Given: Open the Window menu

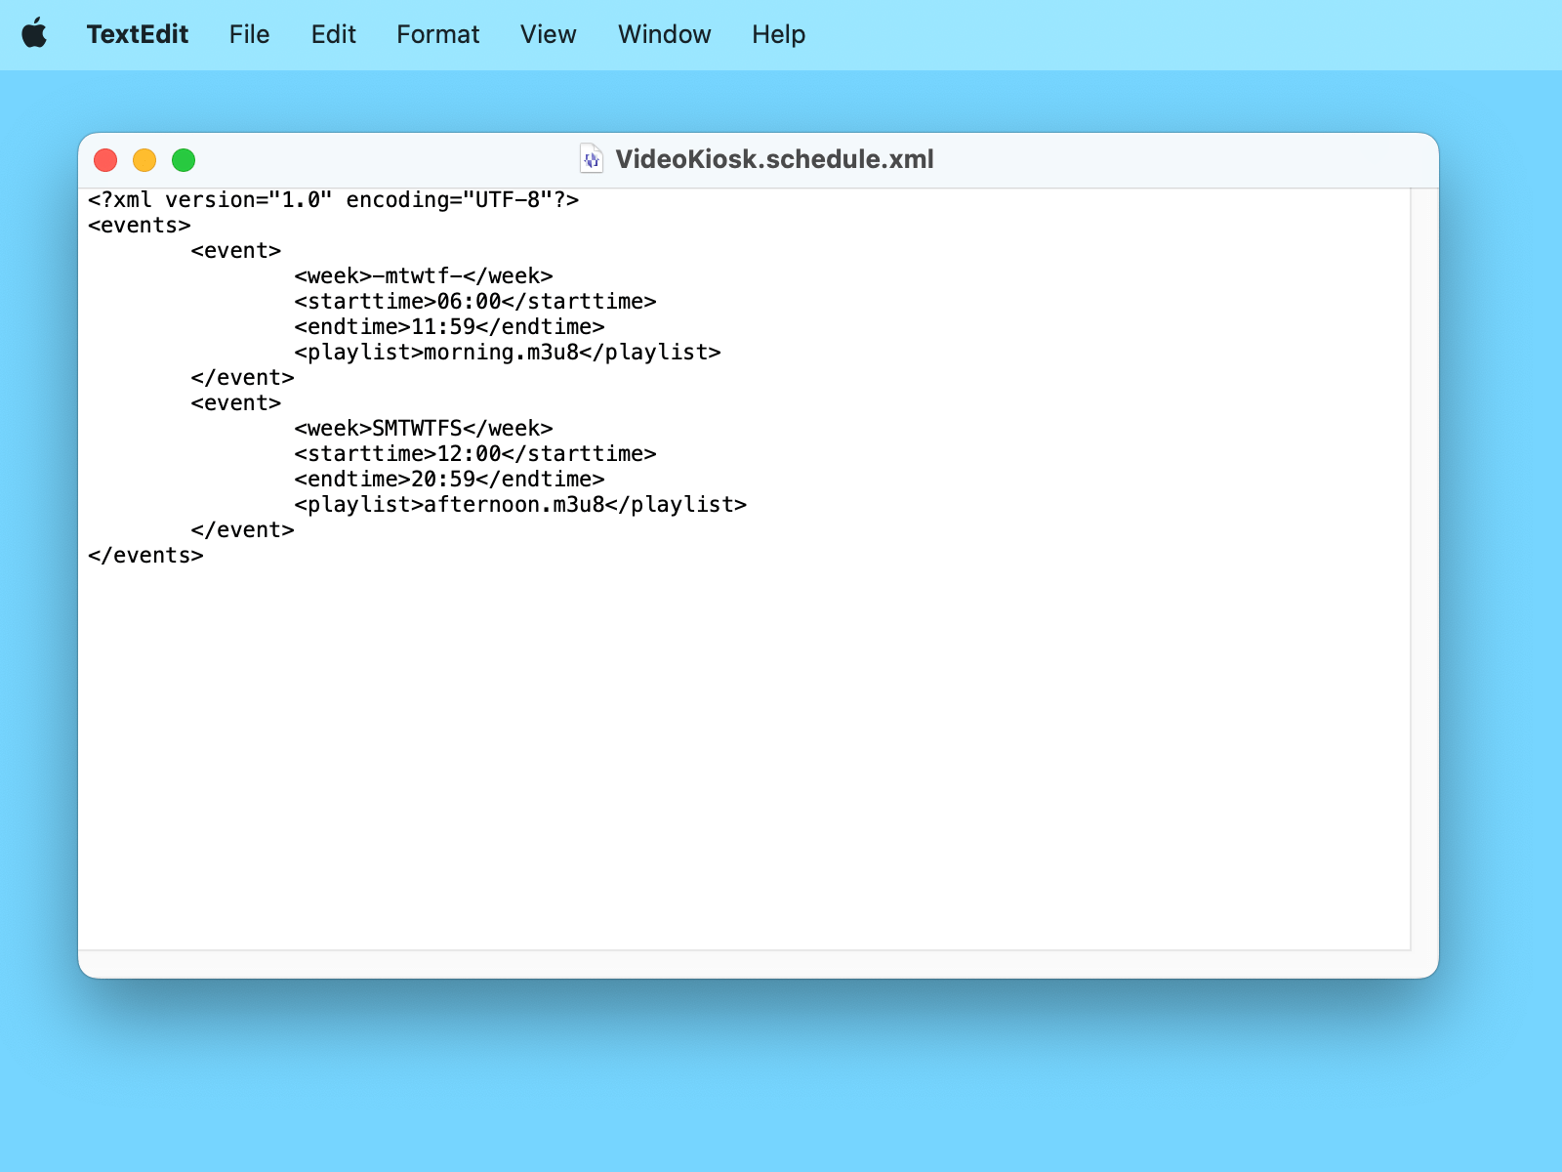Looking at the screenshot, I should (x=664, y=34).
